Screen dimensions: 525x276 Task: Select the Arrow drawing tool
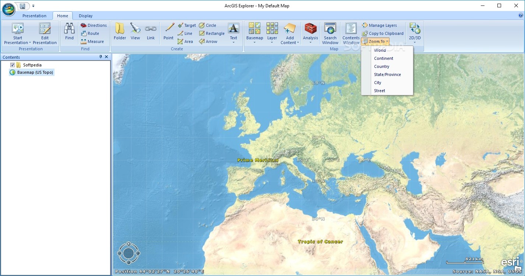[x=208, y=41]
